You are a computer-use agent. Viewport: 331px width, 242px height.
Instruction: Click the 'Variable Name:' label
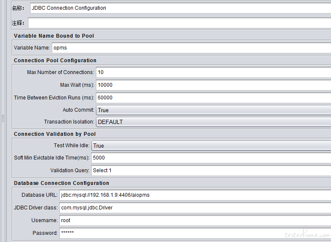tap(32, 48)
